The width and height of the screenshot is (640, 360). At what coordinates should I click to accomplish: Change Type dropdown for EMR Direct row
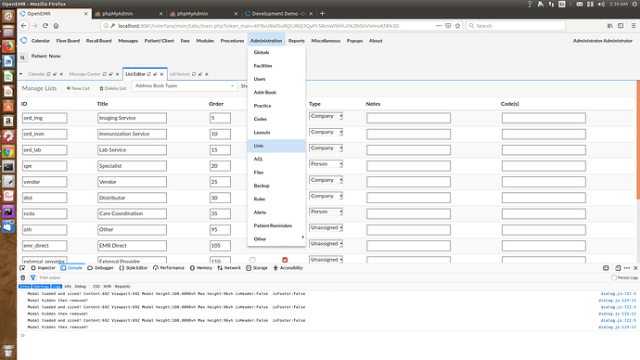tap(326, 244)
